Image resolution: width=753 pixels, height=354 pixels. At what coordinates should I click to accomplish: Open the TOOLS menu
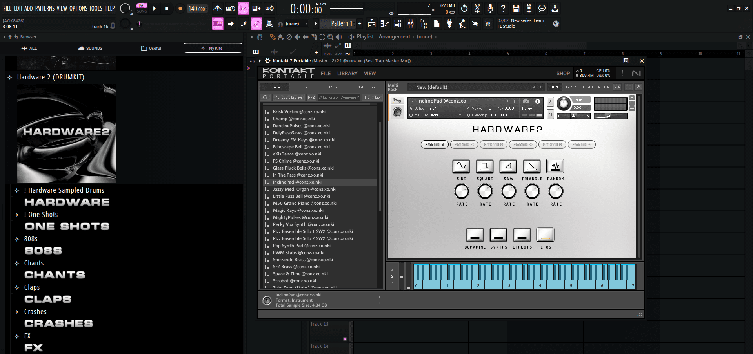(x=96, y=8)
